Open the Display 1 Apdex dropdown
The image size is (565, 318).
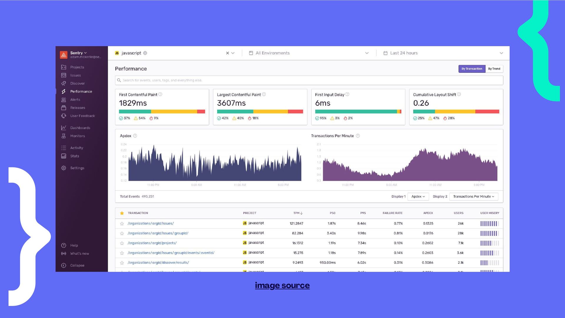click(x=418, y=196)
